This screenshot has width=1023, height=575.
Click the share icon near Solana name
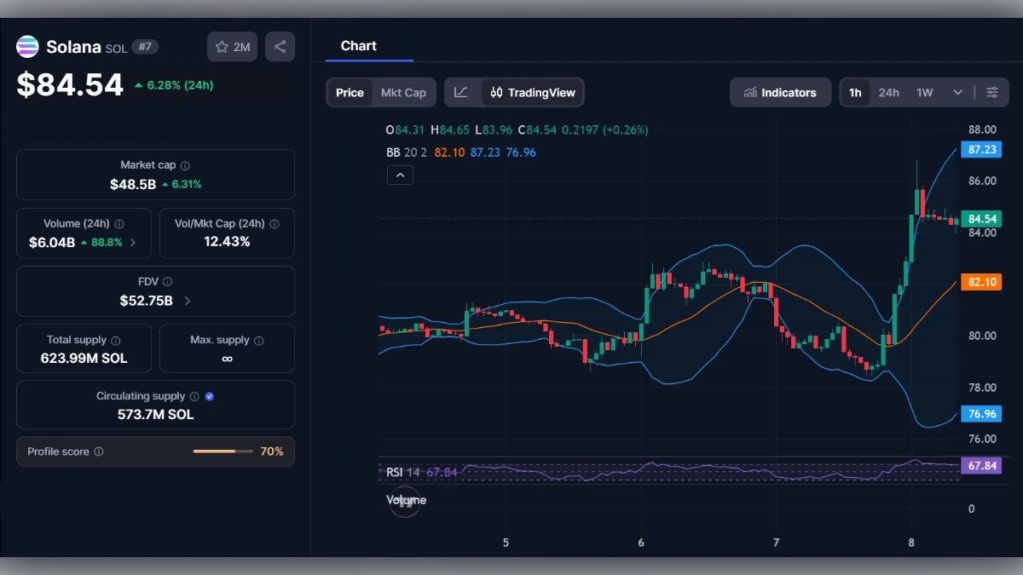(x=280, y=47)
